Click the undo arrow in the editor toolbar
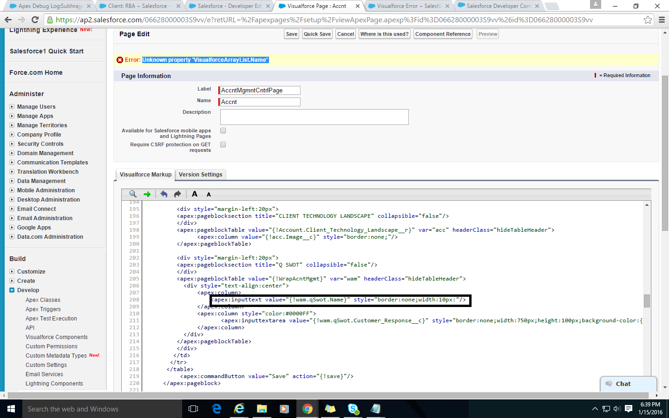This screenshot has height=418, width=669. (164, 194)
